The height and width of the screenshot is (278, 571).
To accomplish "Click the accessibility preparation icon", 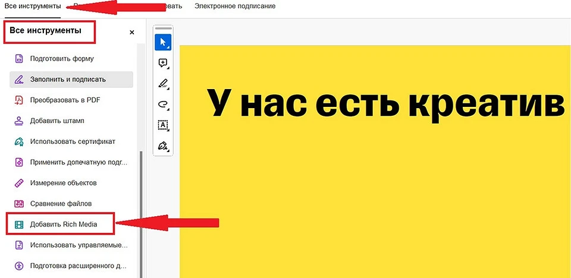I will 19,266.
